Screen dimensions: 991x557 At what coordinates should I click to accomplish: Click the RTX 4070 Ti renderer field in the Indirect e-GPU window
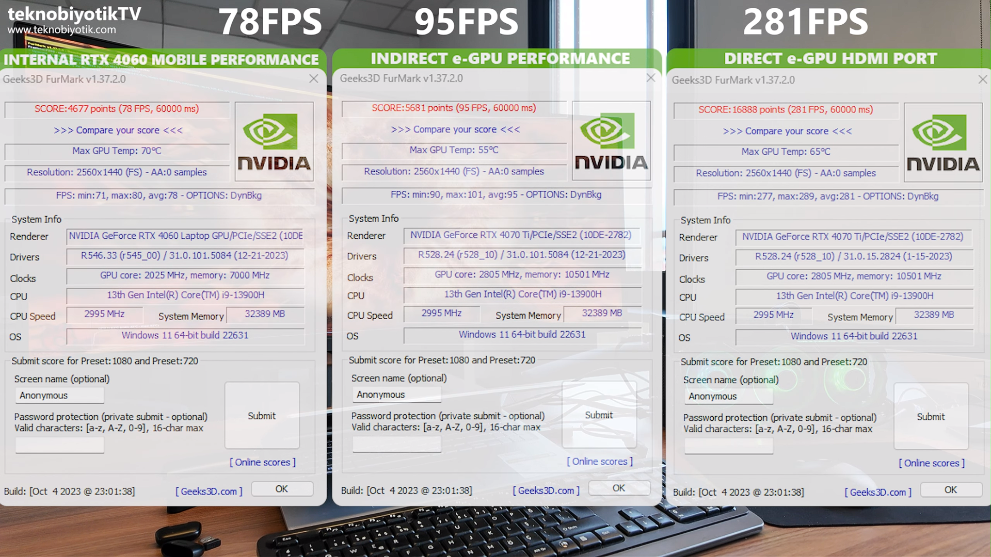(x=521, y=235)
